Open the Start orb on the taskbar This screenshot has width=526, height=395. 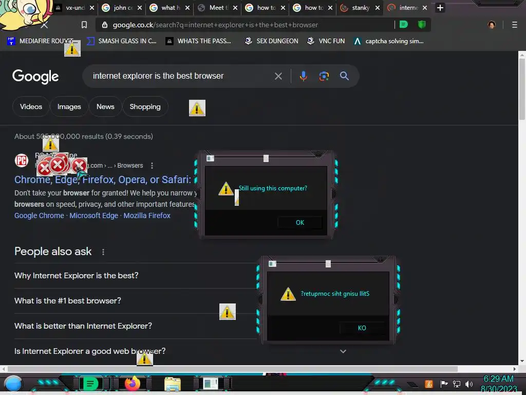13,384
